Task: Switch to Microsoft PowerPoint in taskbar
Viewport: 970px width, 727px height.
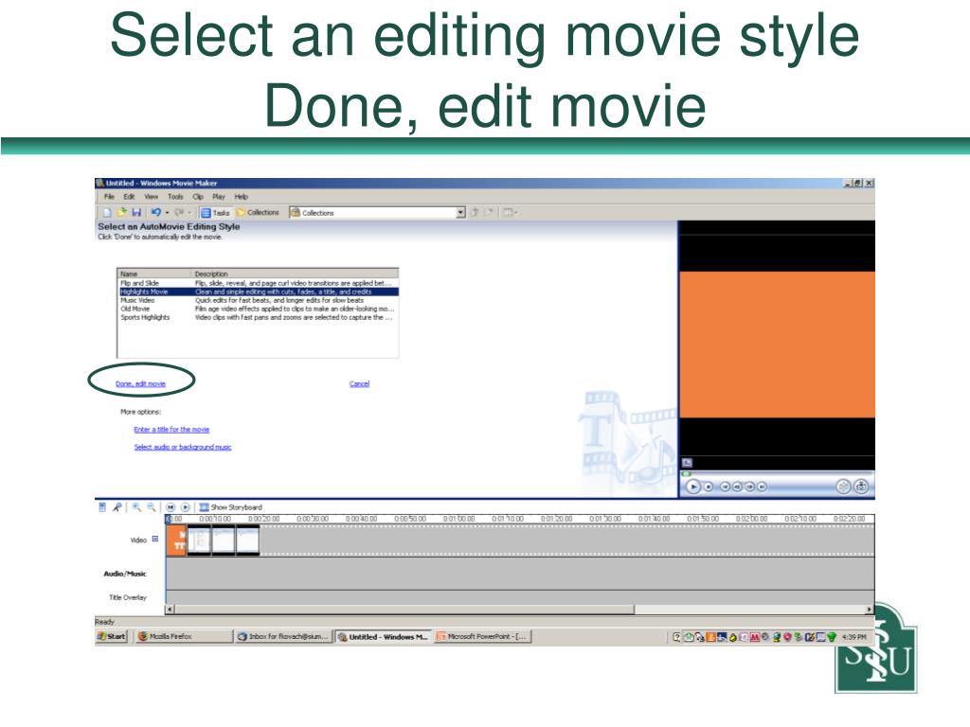Action: [x=482, y=637]
